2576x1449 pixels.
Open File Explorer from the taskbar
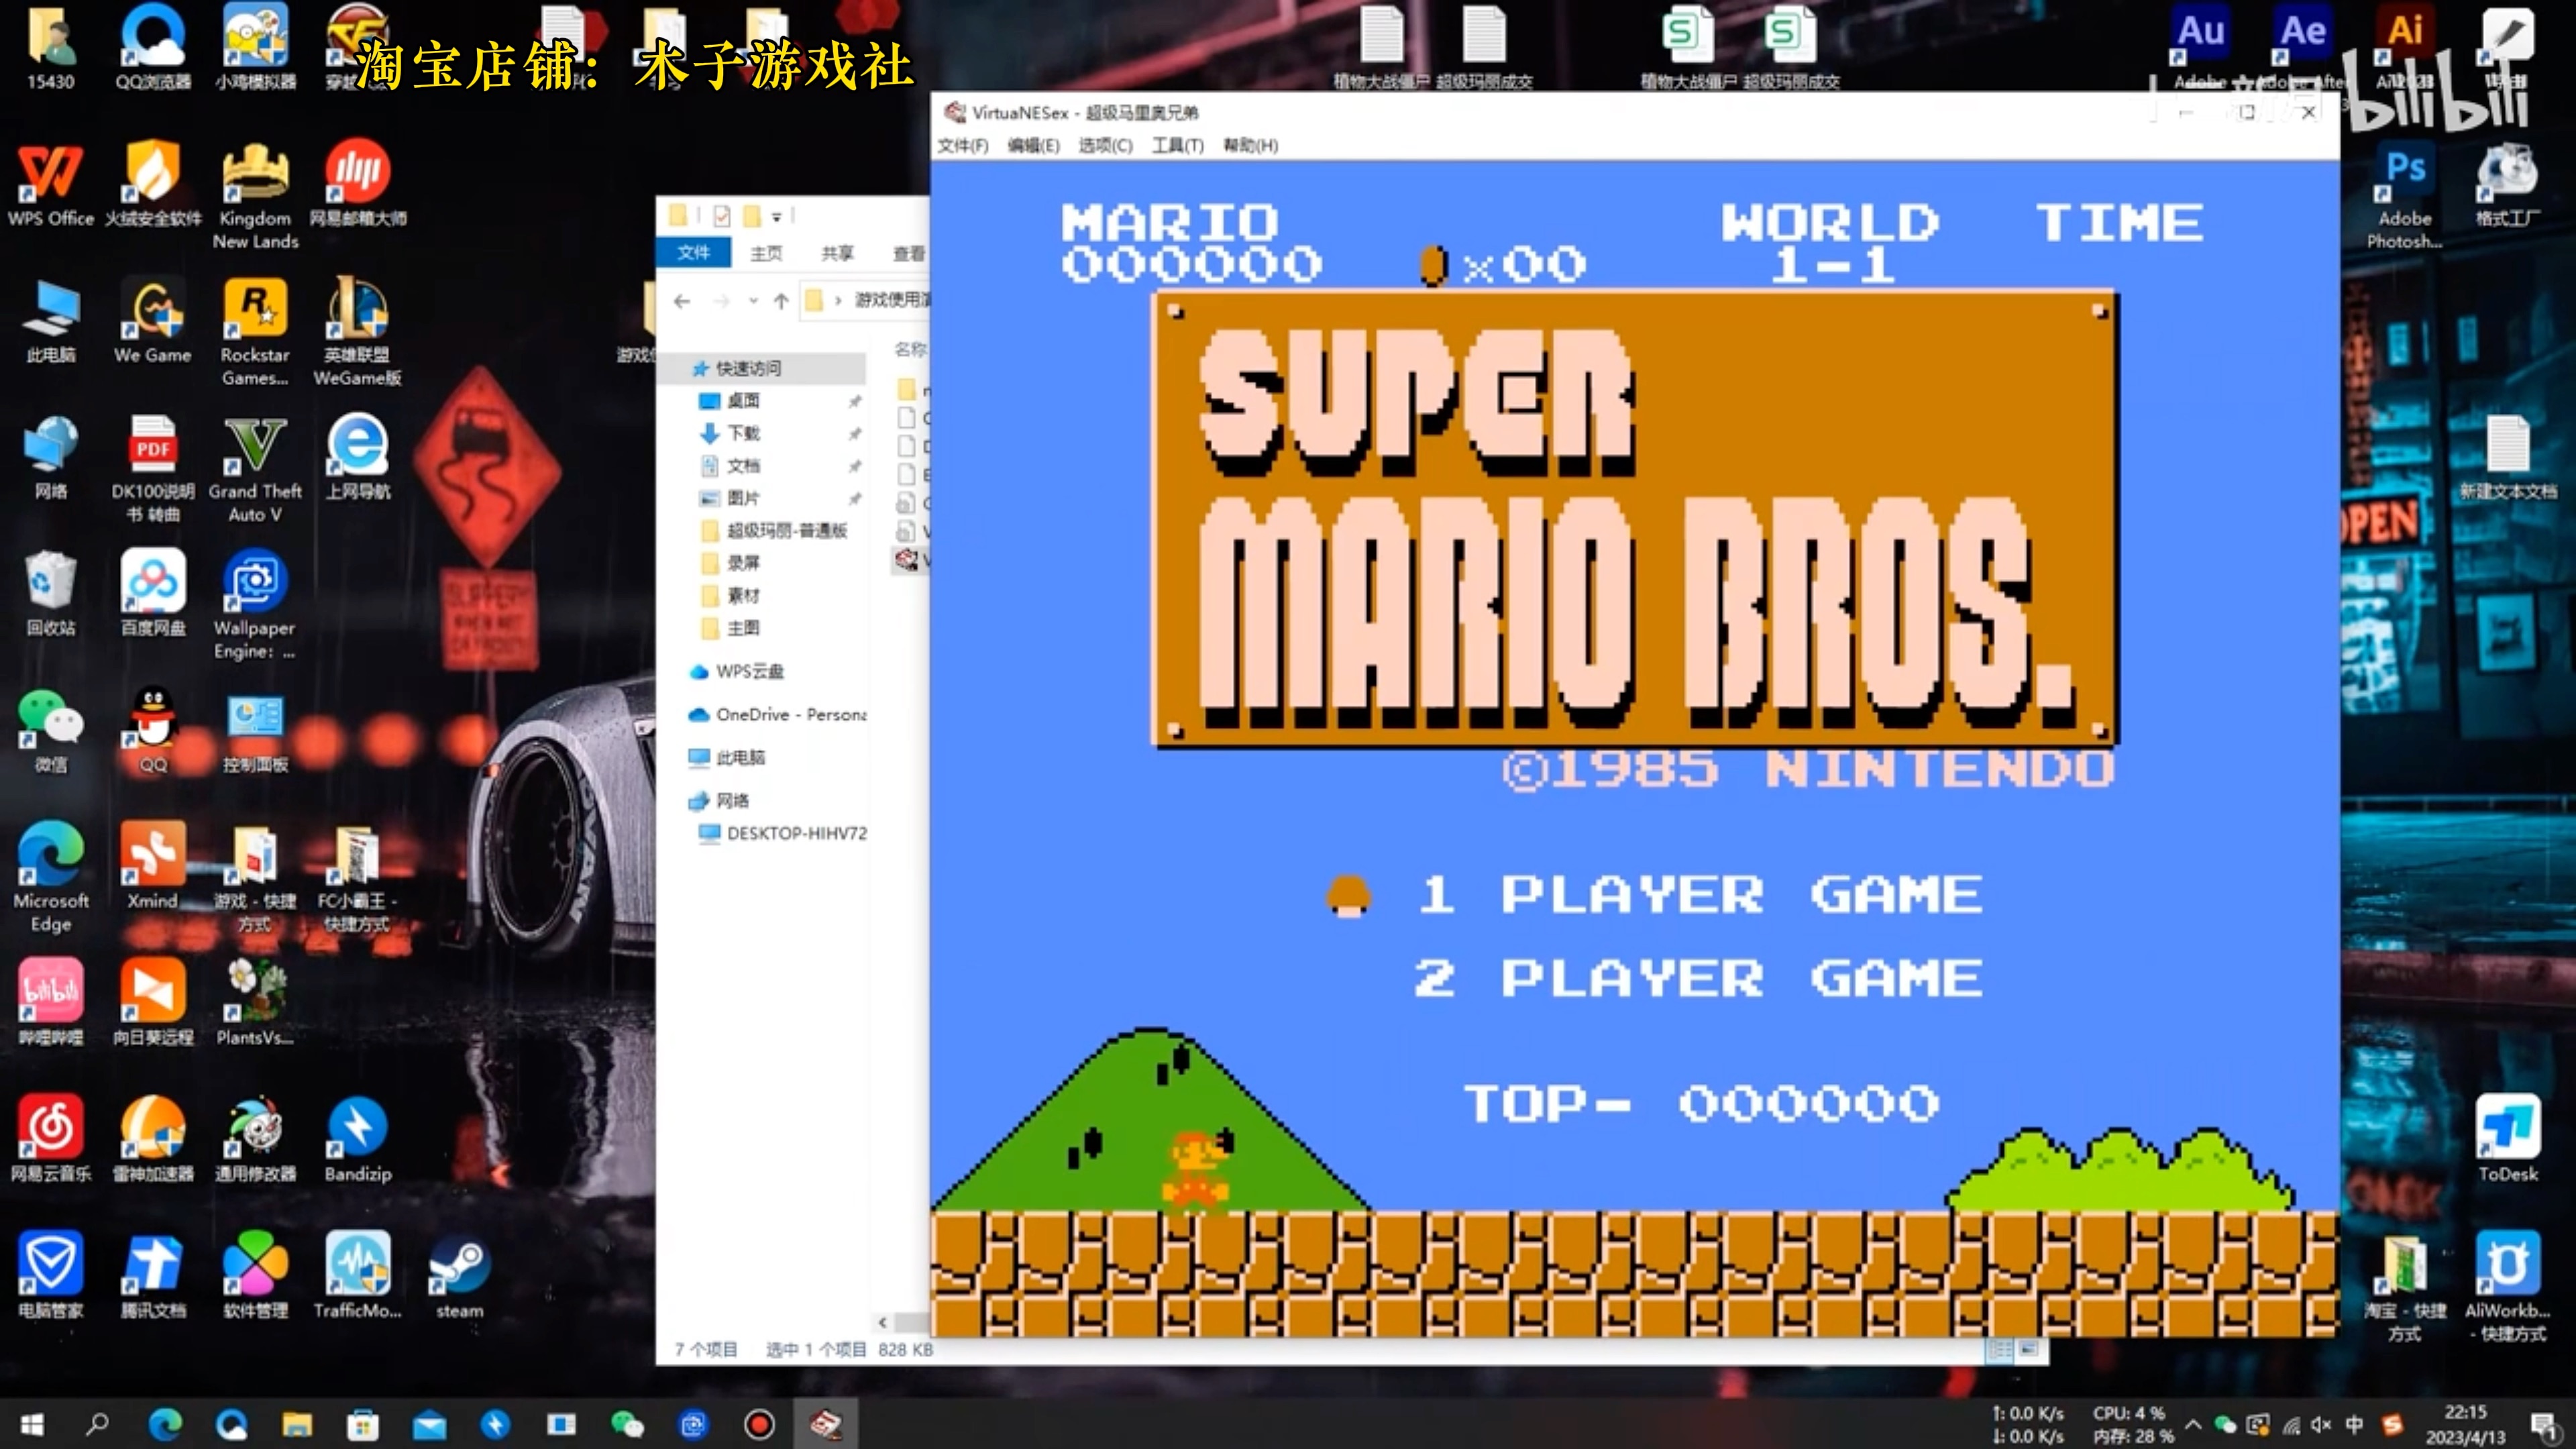pos(297,1424)
